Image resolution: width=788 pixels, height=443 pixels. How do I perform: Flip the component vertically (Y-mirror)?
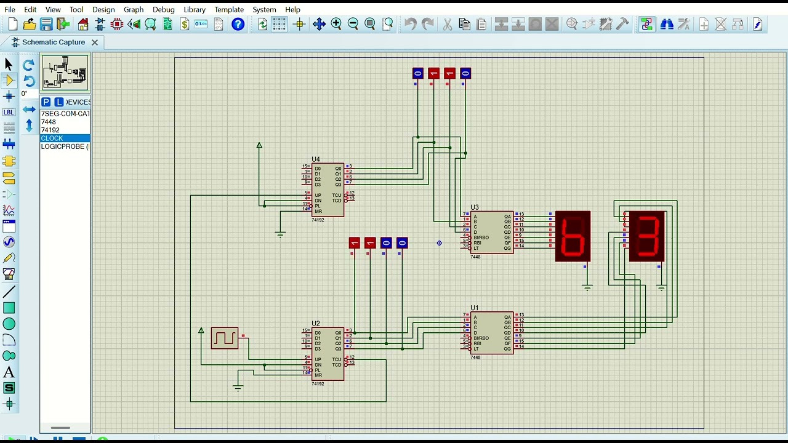pyautogui.click(x=28, y=126)
